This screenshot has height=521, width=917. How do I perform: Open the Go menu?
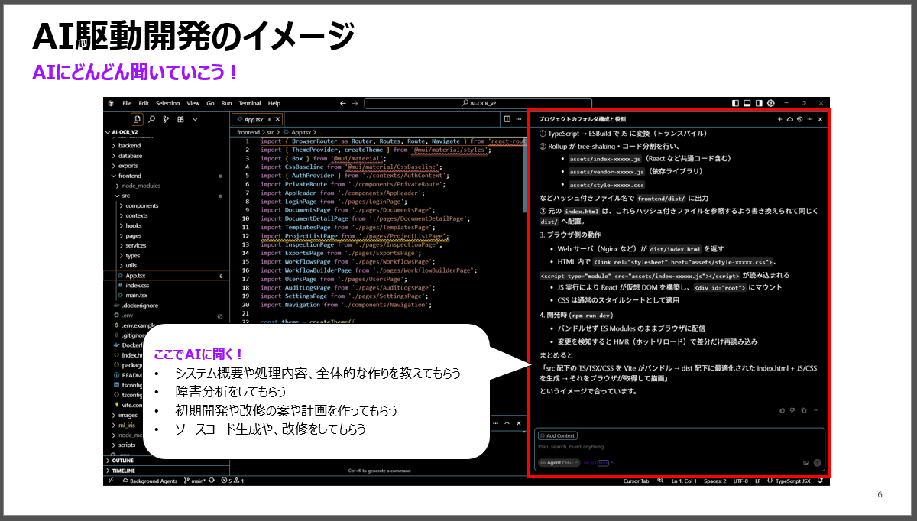point(211,103)
